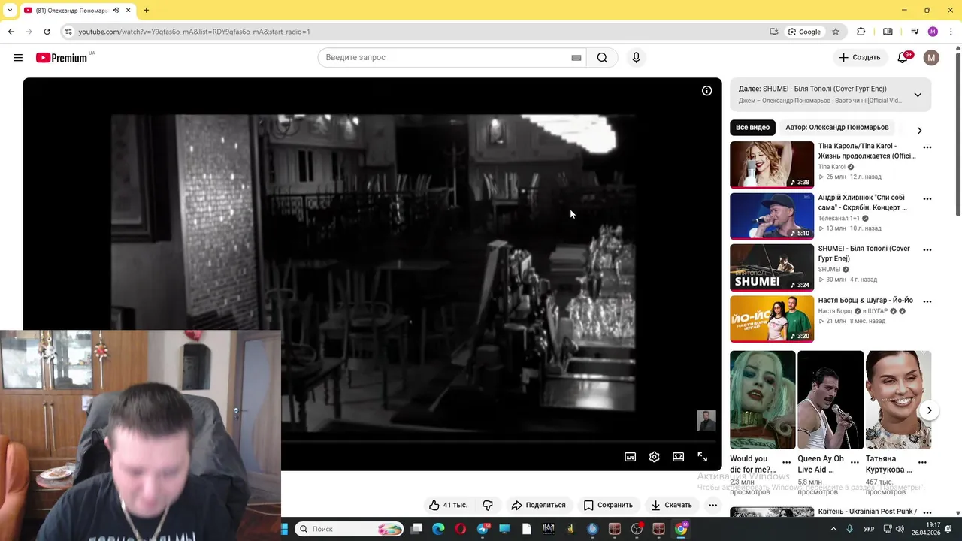The image size is (962, 541).
Task: Click the Создать button
Action: click(x=859, y=58)
